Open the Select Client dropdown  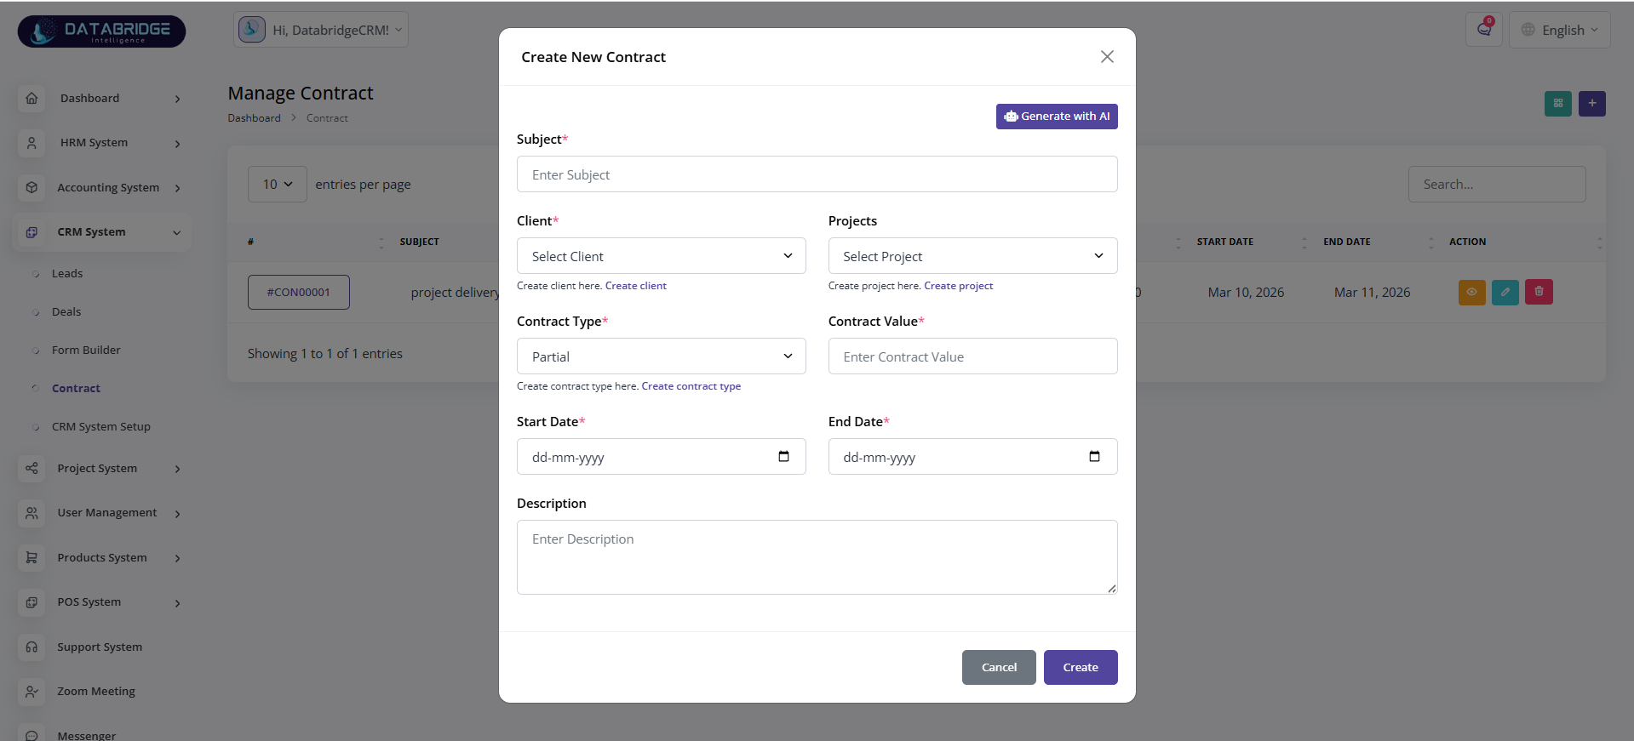[662, 256]
